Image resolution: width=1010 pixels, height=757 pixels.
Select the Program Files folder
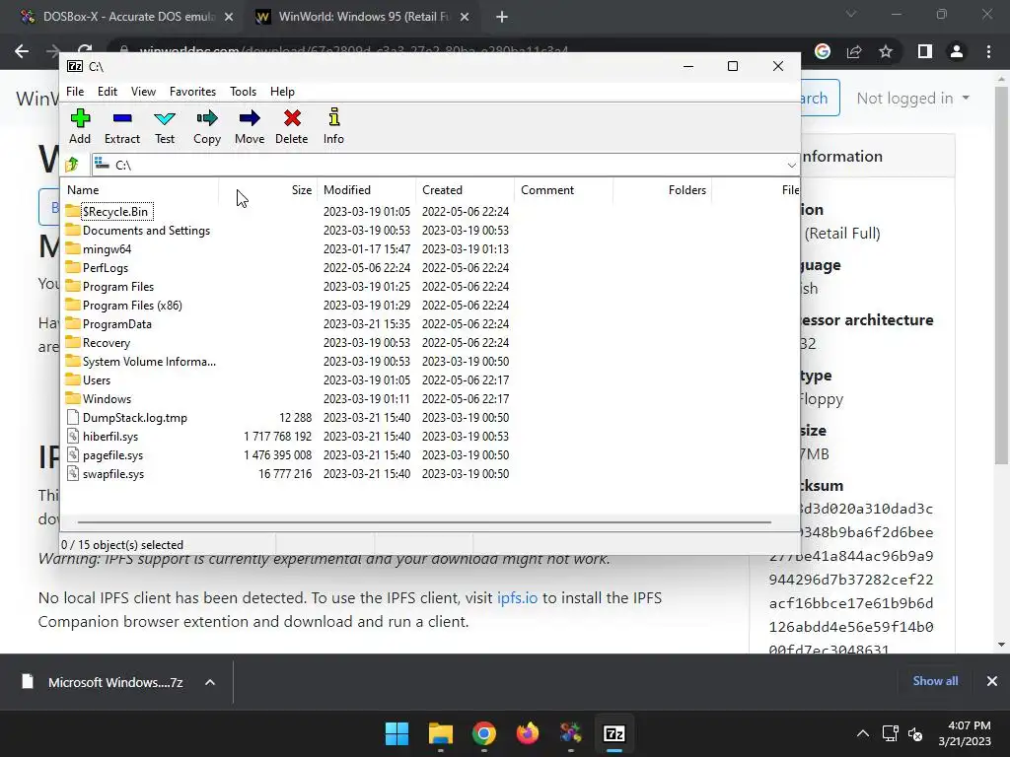[118, 287]
